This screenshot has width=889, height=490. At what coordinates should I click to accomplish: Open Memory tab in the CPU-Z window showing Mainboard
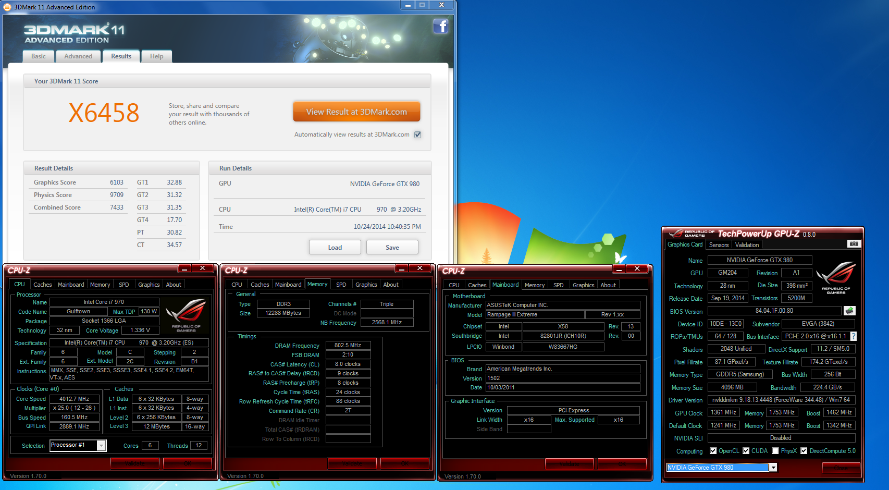535,285
